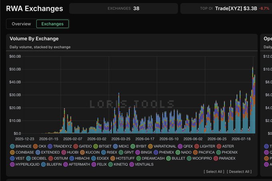Click the 2025-12-23 x-axis date label

pos(25,139)
